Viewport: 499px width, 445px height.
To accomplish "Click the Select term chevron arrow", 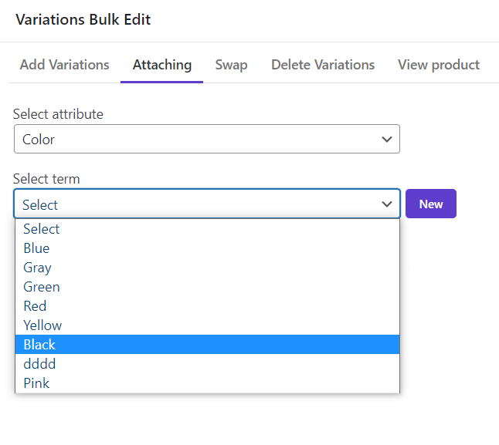I will pos(387,204).
